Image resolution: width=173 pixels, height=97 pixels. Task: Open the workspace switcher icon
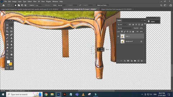point(165,5)
